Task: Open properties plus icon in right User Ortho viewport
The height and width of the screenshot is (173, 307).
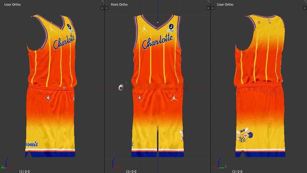Action: point(305,8)
